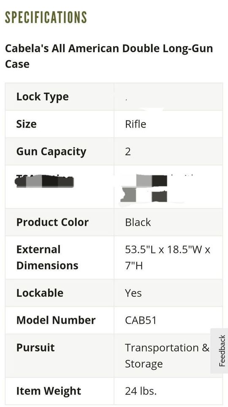Click the Black product color value
The image size is (228, 407).
[138, 222]
